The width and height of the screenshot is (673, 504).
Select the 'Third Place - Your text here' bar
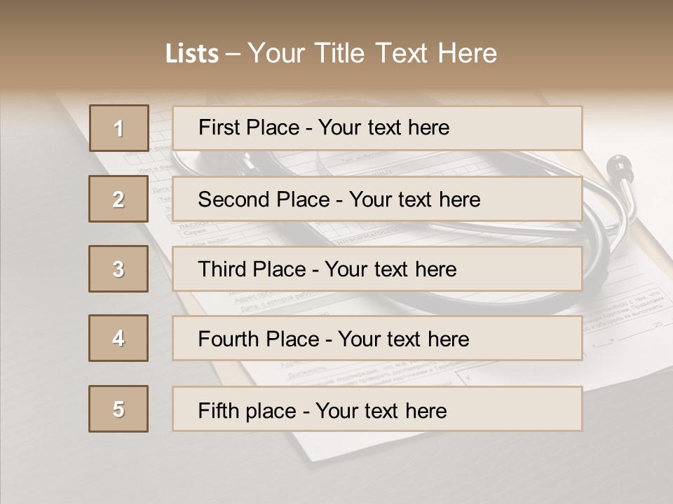[x=377, y=269]
